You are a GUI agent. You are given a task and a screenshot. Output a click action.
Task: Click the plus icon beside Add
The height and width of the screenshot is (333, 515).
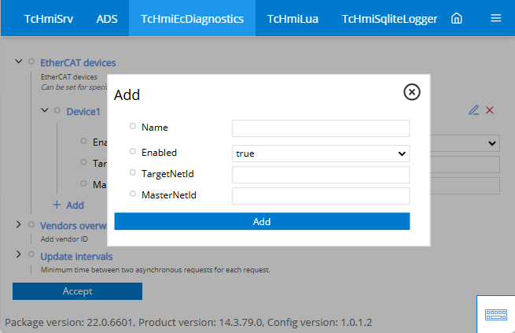tap(57, 205)
